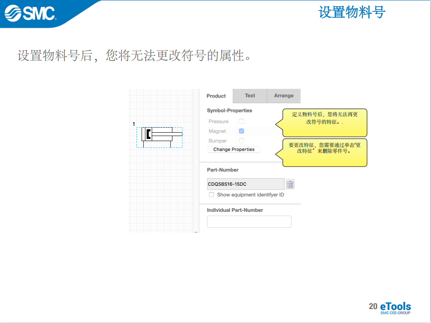Click the Individual Part-Number heading
The width and height of the screenshot is (431, 323).
(x=235, y=210)
